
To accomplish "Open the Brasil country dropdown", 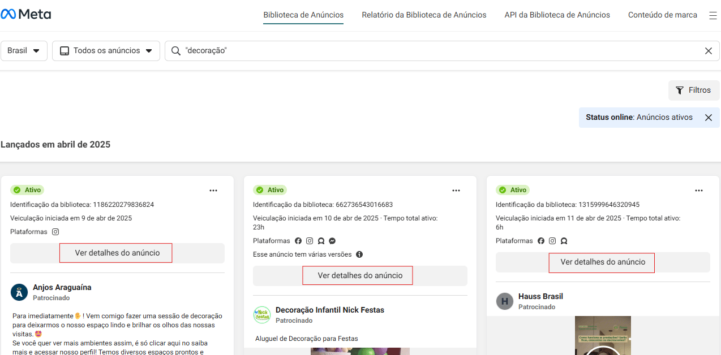I will click(x=24, y=51).
